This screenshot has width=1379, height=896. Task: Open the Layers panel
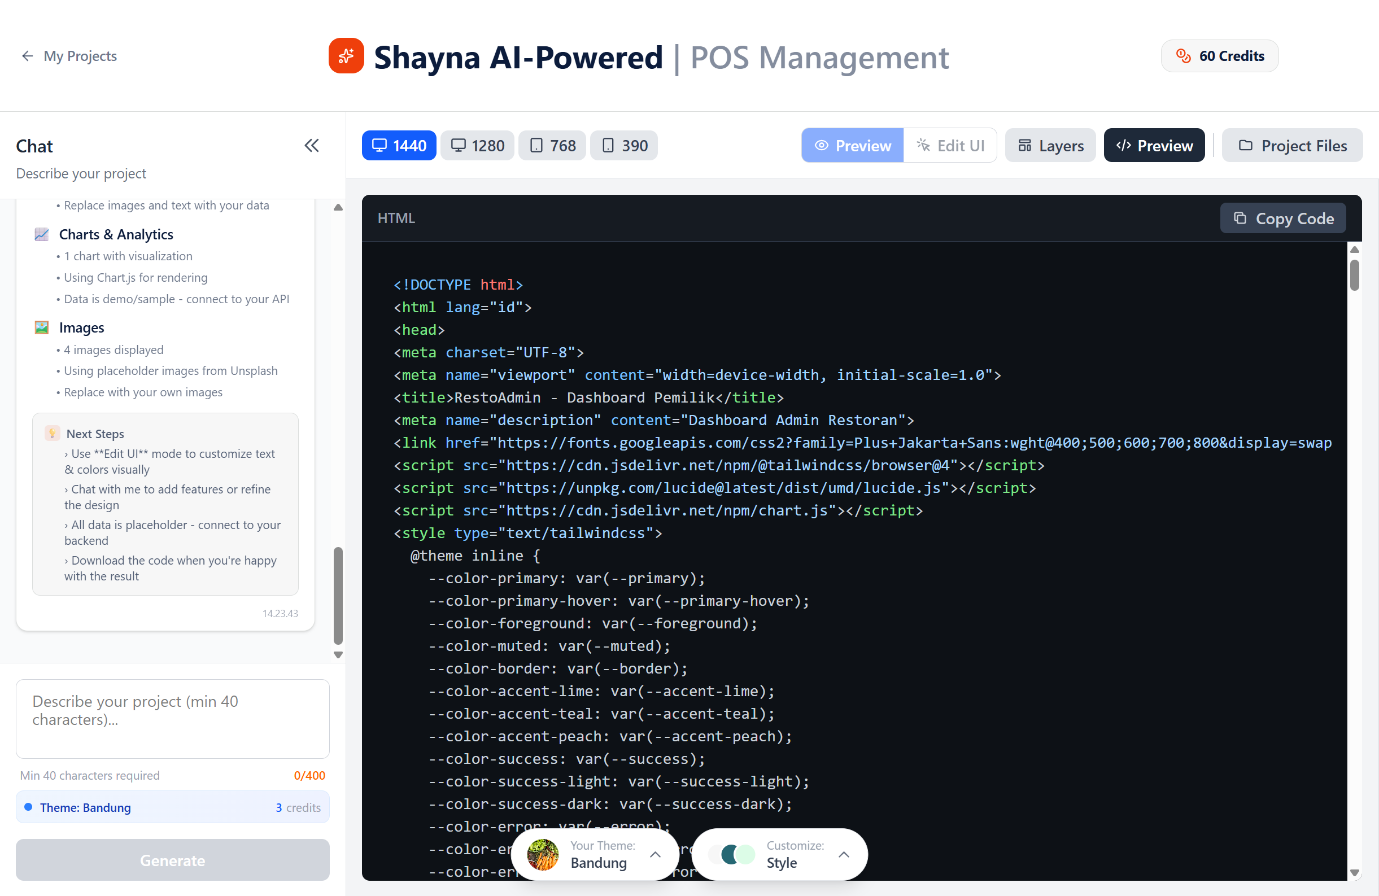pos(1050,145)
